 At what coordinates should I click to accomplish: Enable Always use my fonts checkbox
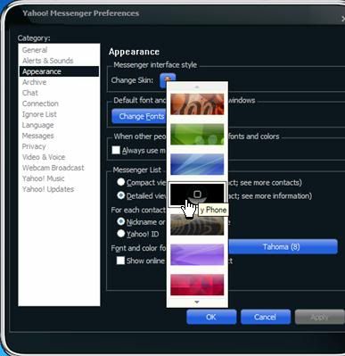click(116, 150)
